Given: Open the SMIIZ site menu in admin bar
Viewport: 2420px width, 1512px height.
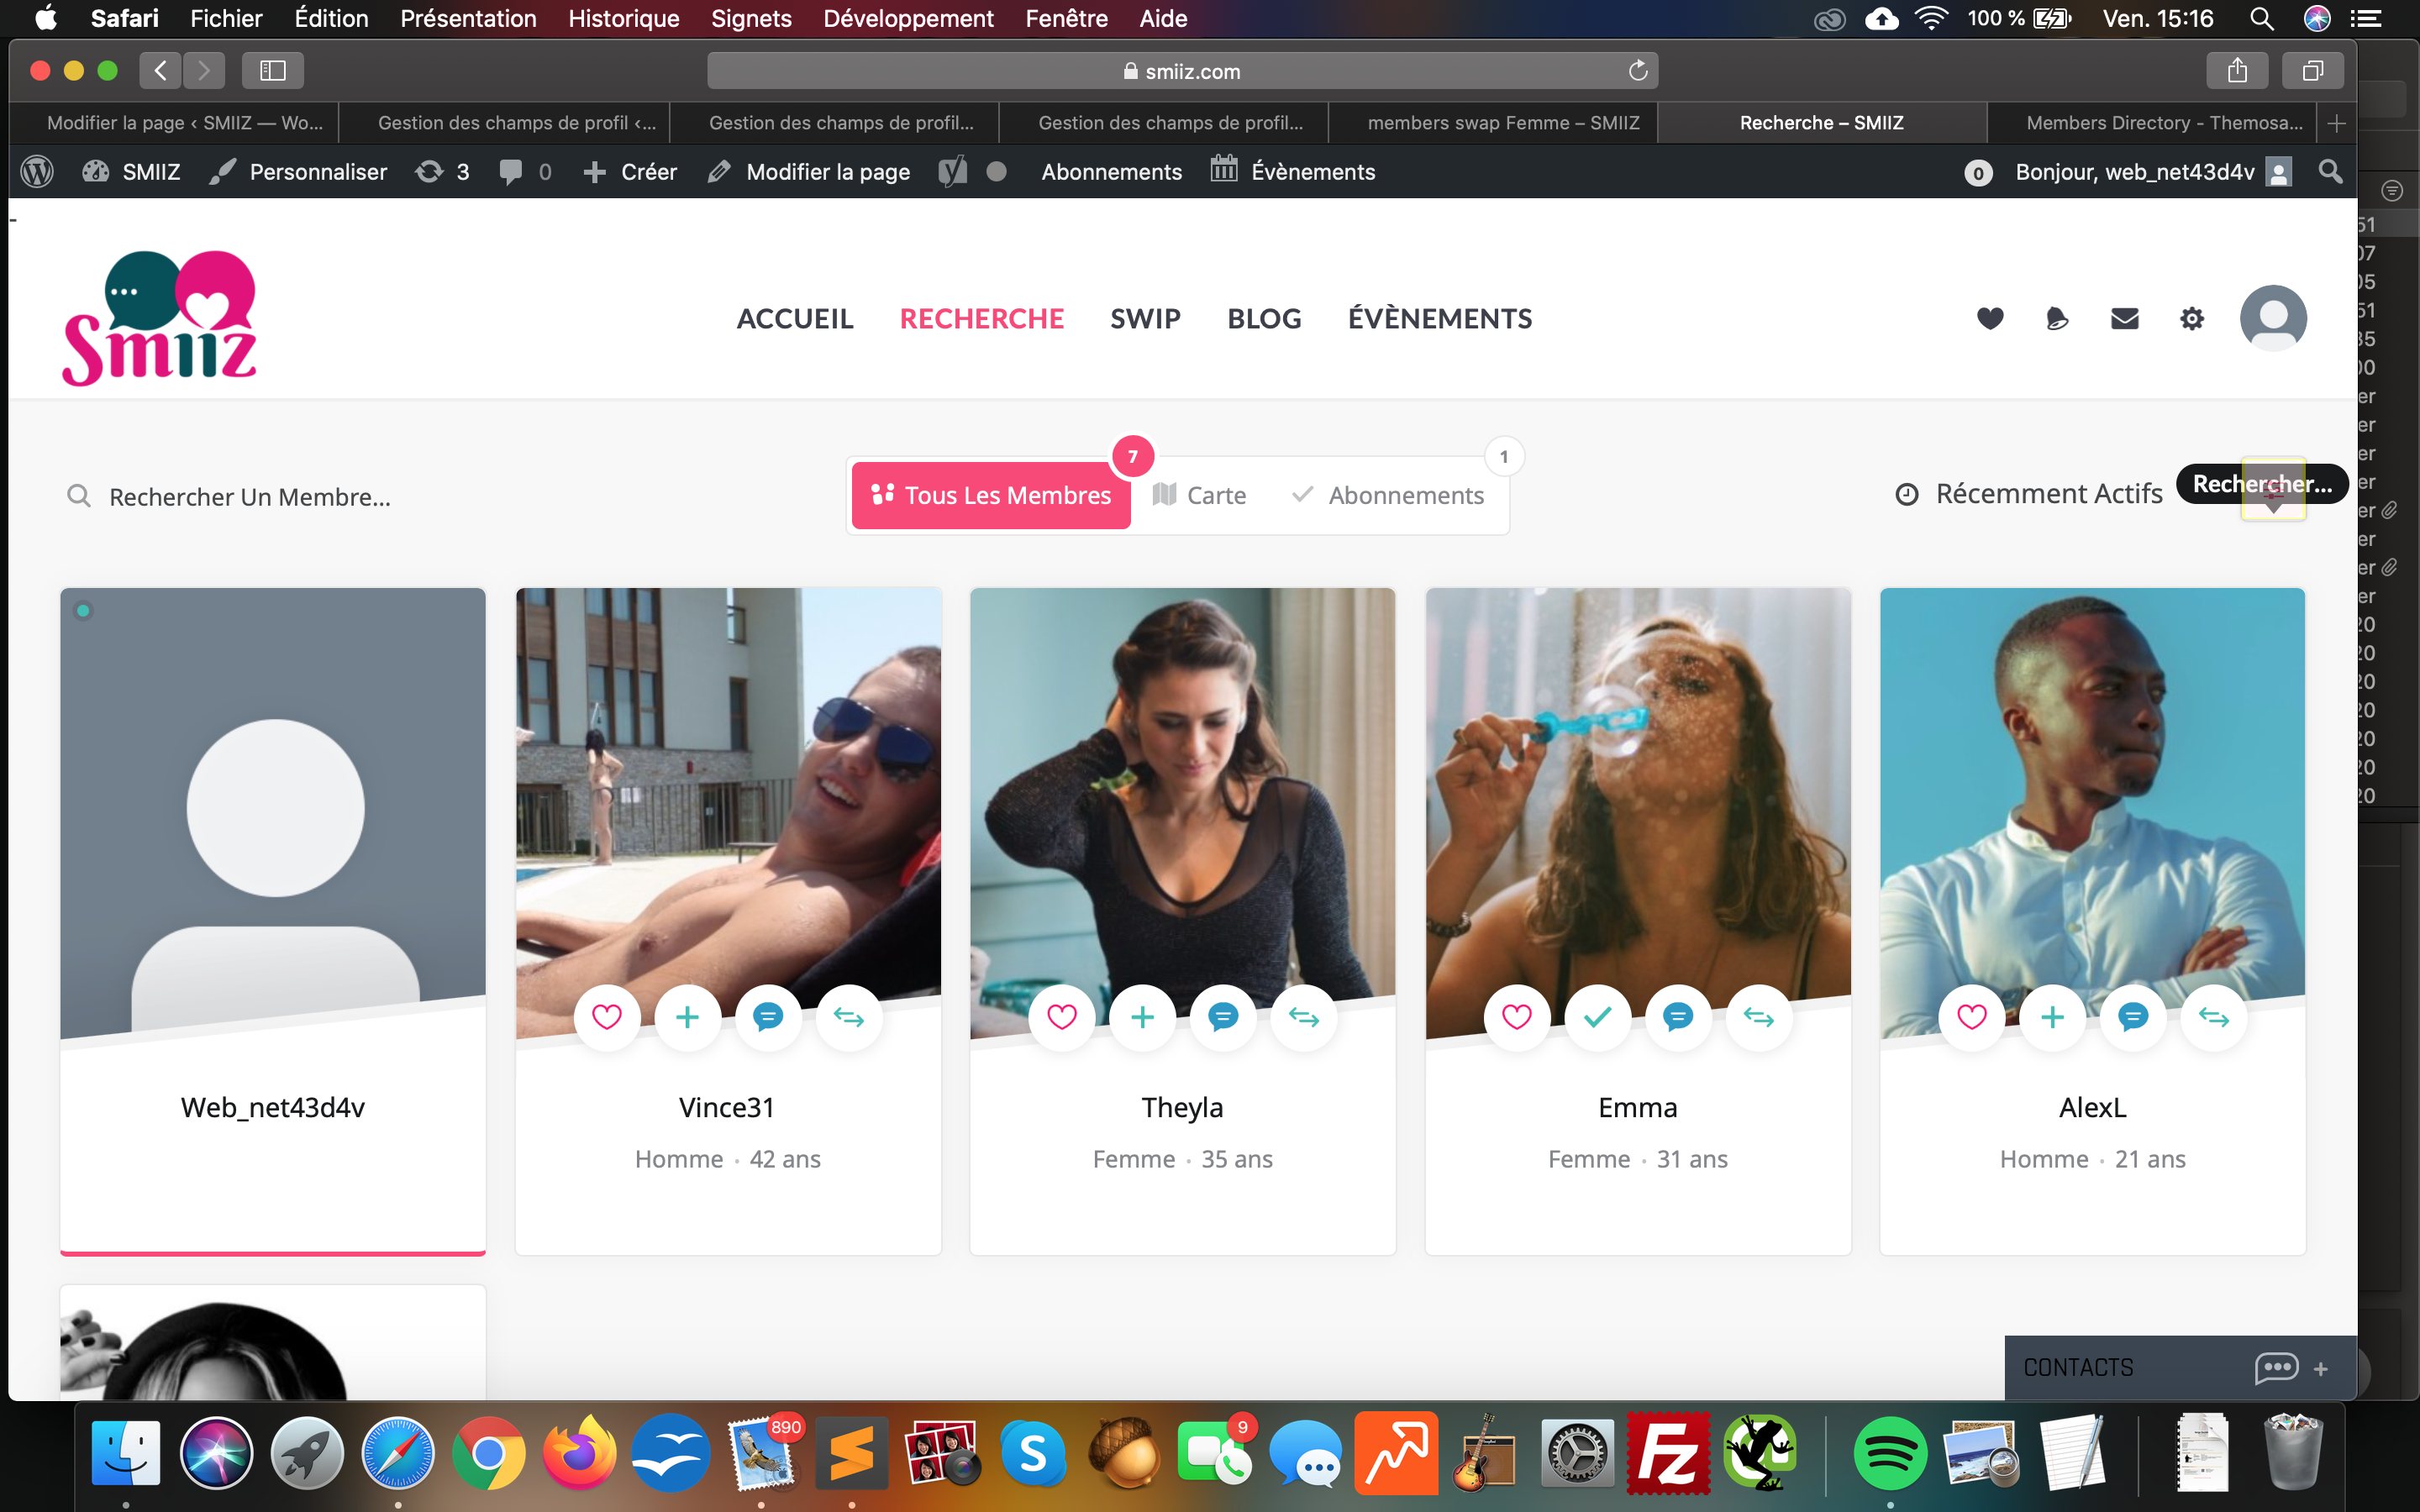Looking at the screenshot, I should [131, 172].
